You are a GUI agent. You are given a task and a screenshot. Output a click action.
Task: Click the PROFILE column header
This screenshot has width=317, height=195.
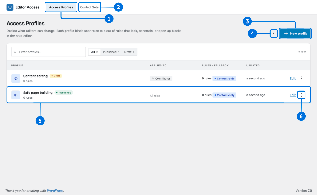pyautogui.click(x=17, y=65)
